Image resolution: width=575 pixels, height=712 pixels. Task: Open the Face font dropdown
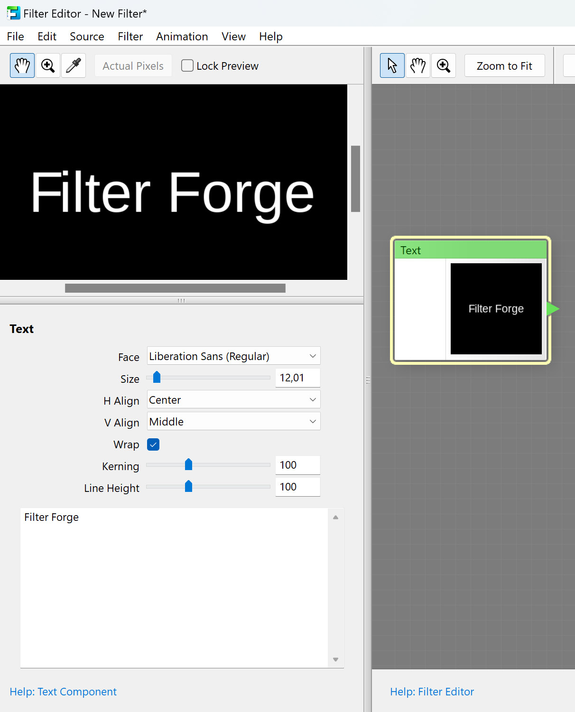[234, 356]
